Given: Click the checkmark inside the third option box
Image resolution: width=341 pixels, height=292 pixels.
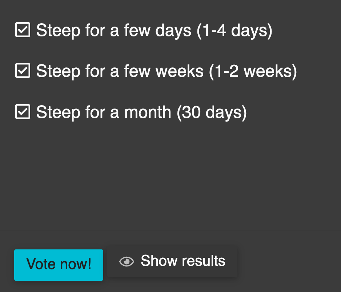Looking at the screenshot, I should [x=23, y=112].
